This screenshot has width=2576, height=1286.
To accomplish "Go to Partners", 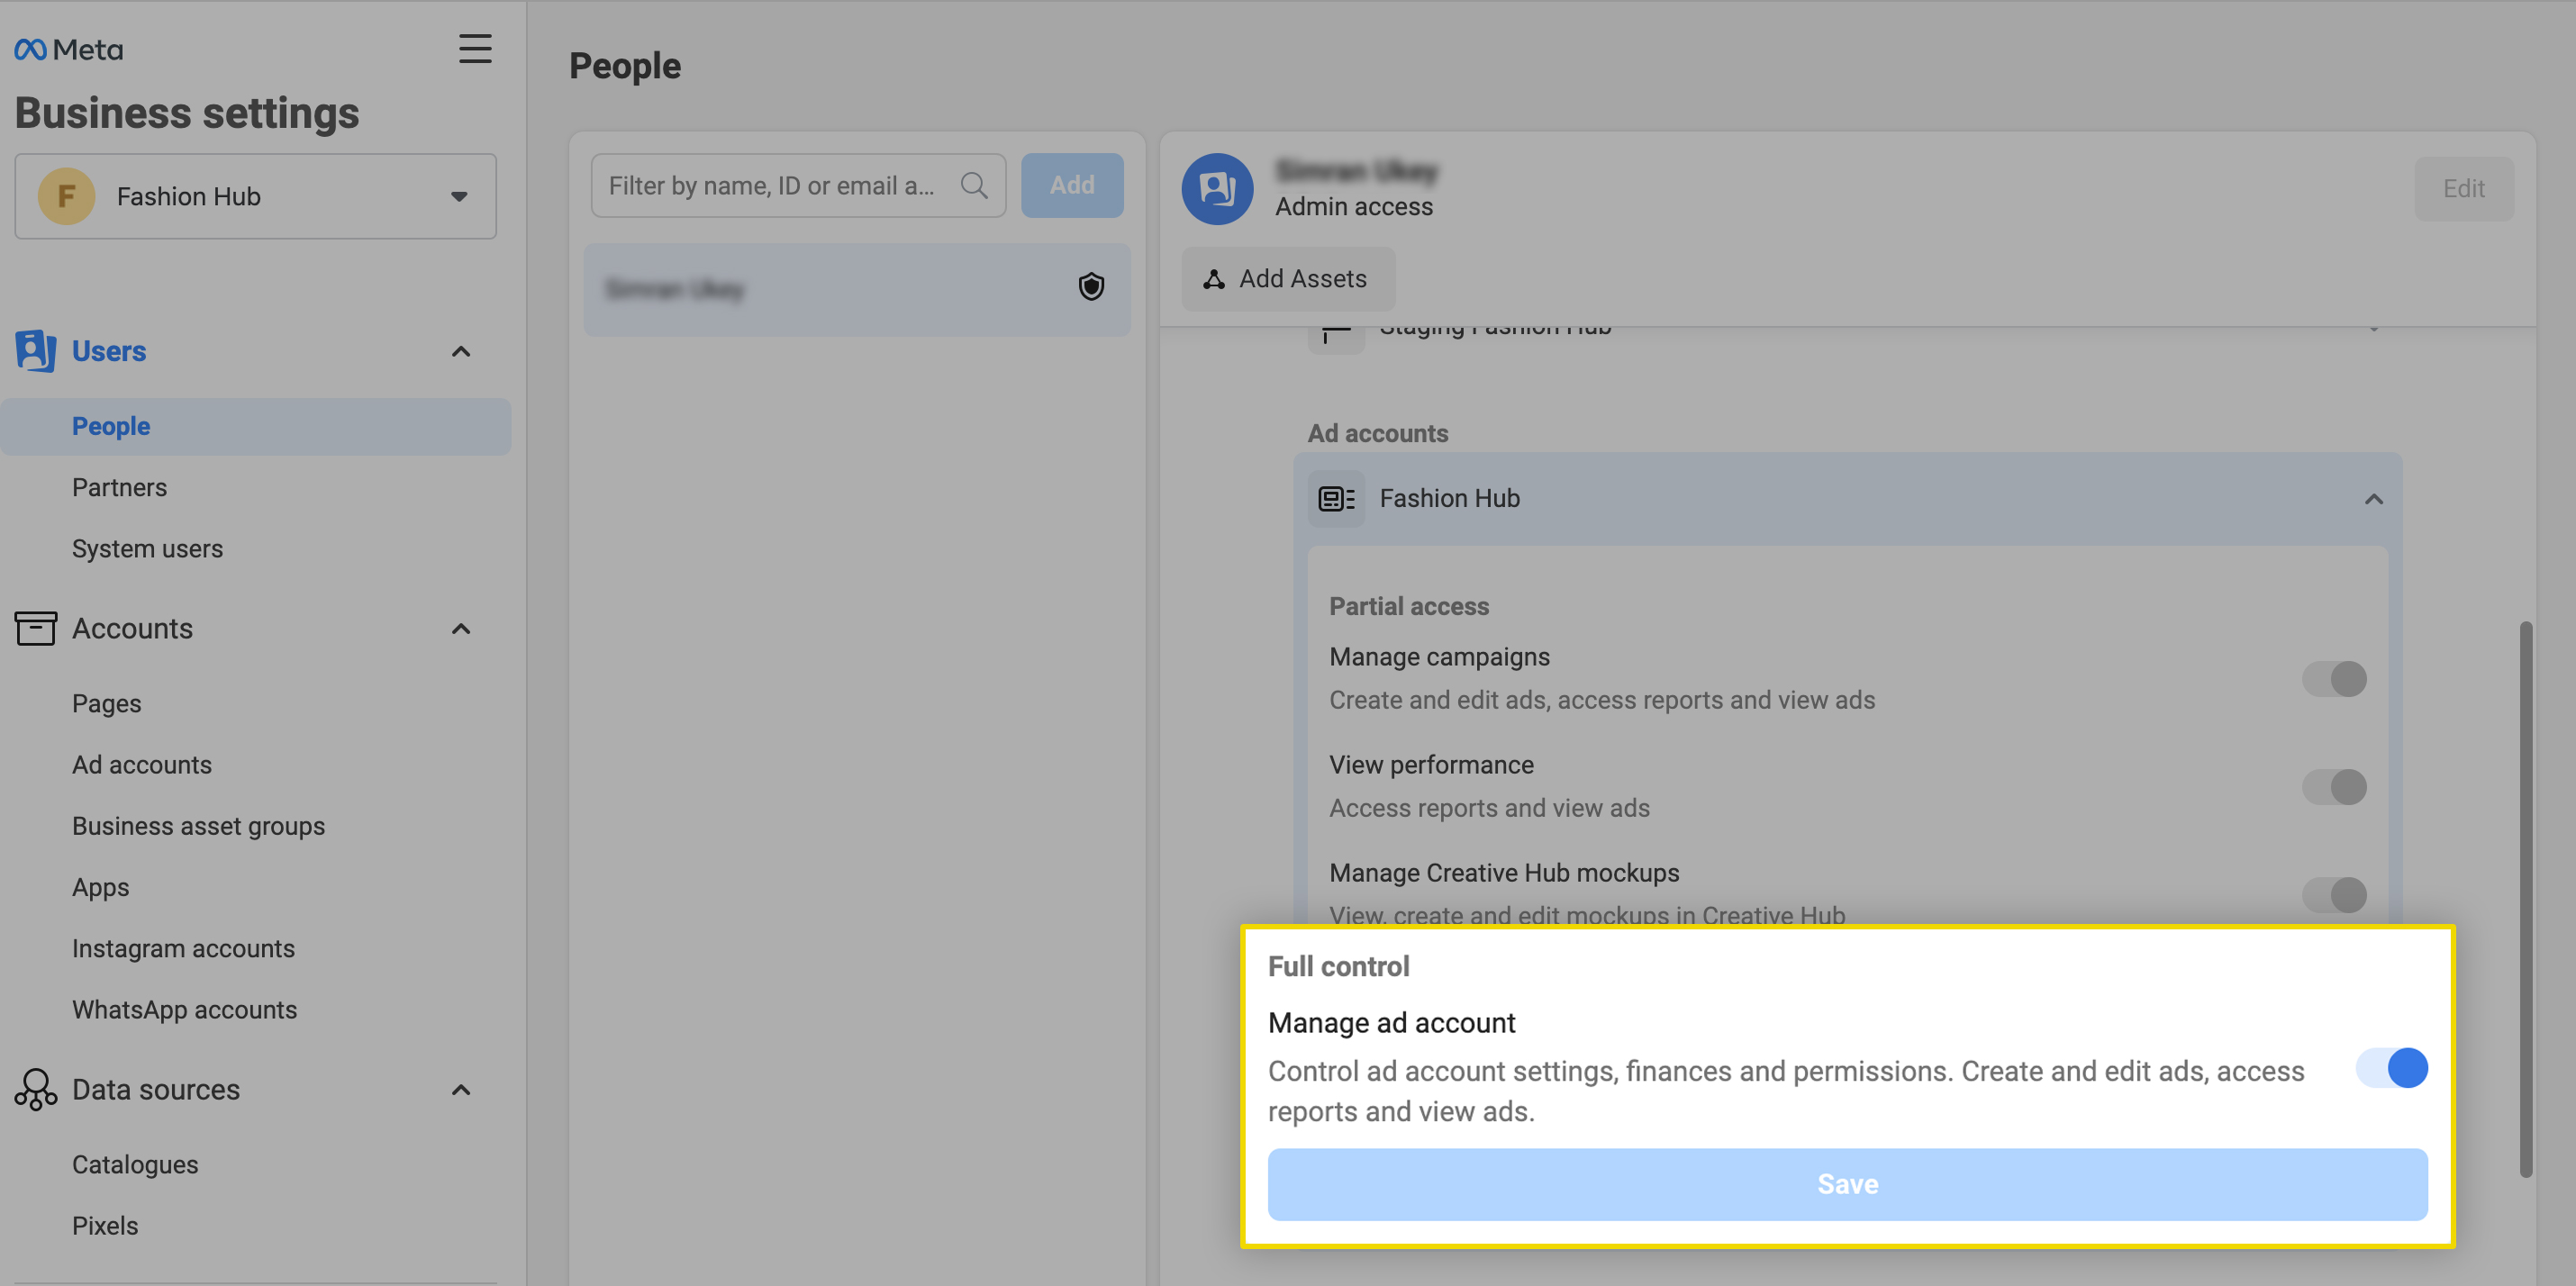I will point(119,487).
